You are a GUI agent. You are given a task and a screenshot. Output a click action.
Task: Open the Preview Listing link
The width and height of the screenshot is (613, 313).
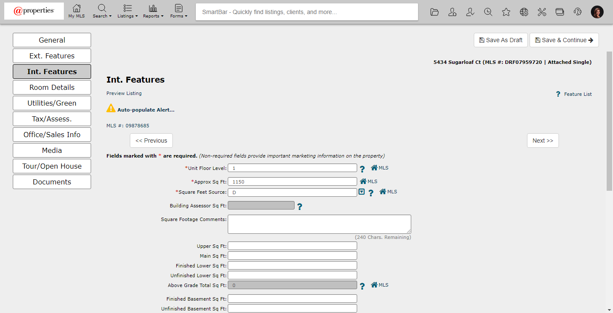coord(124,93)
